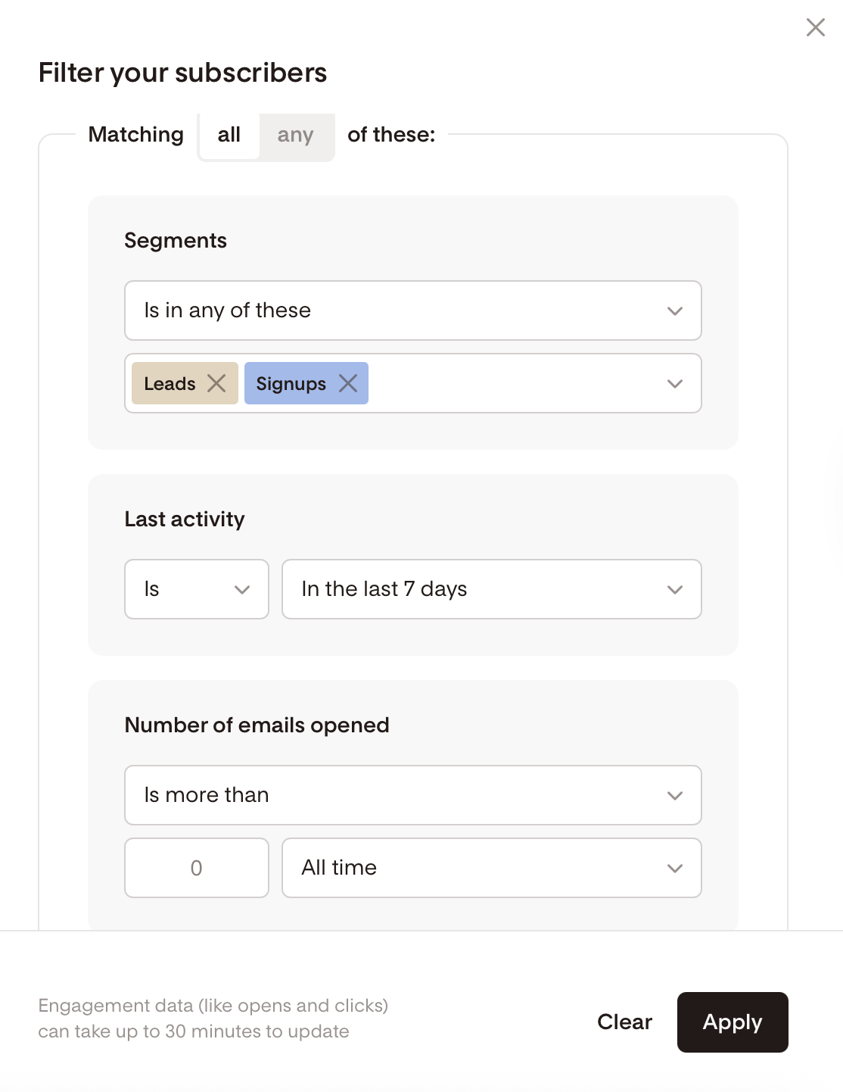
Task: Expand the Last activity 'Is' dropdown
Action: [197, 589]
